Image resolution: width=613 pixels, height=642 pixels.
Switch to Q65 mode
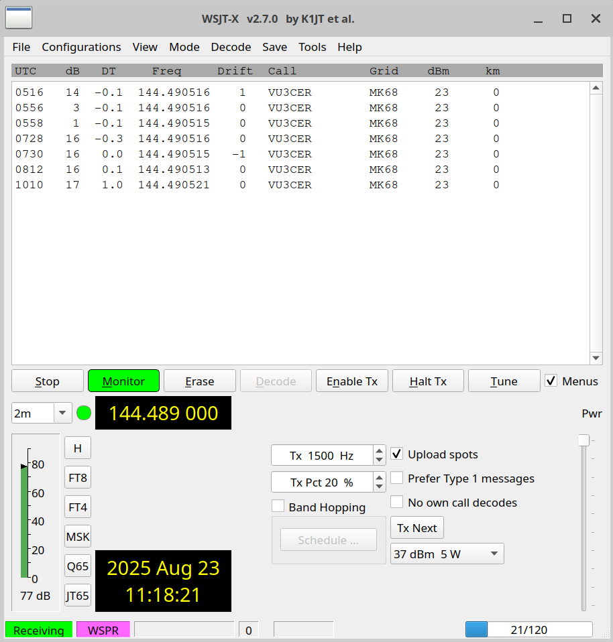[x=77, y=566]
